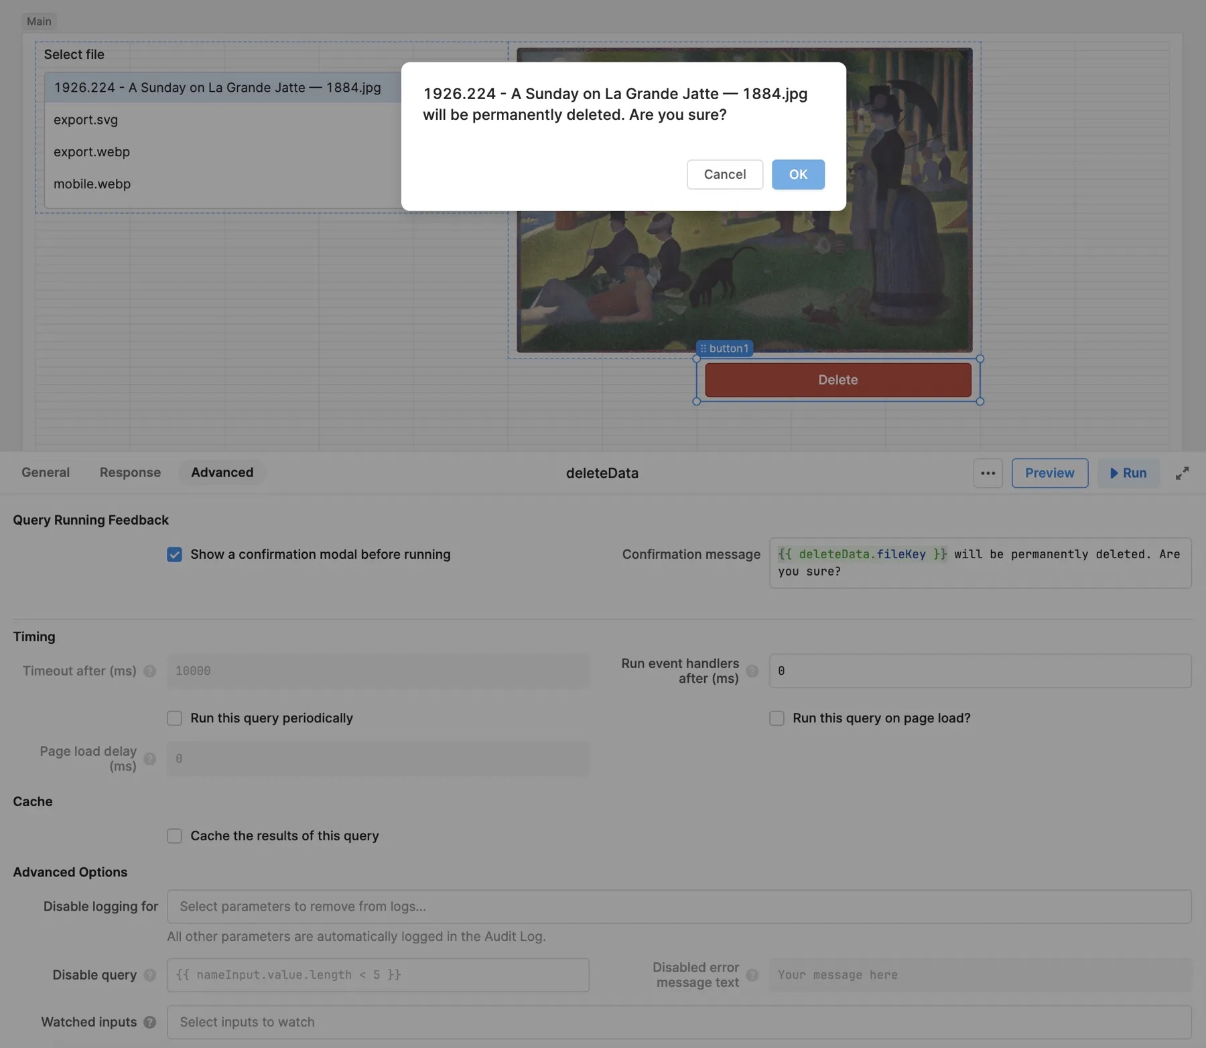
Task: Click the deleteData query name
Action: pos(602,473)
